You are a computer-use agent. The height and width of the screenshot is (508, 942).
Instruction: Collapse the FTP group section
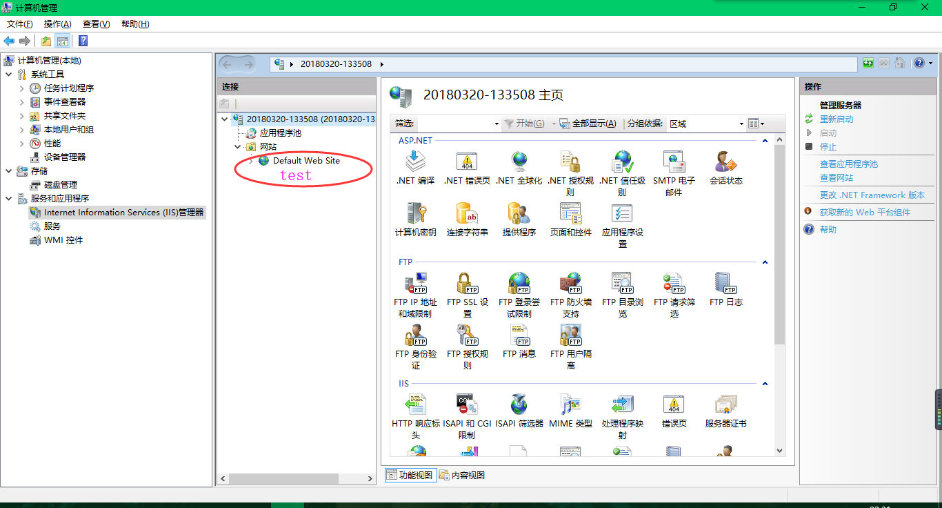[x=764, y=262]
